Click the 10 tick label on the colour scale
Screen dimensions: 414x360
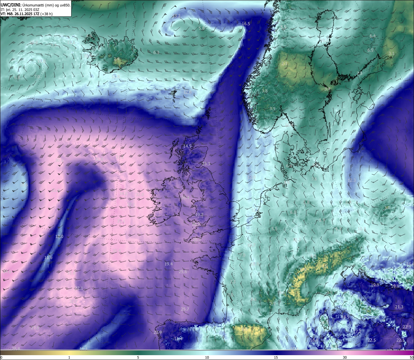(x=207, y=357)
